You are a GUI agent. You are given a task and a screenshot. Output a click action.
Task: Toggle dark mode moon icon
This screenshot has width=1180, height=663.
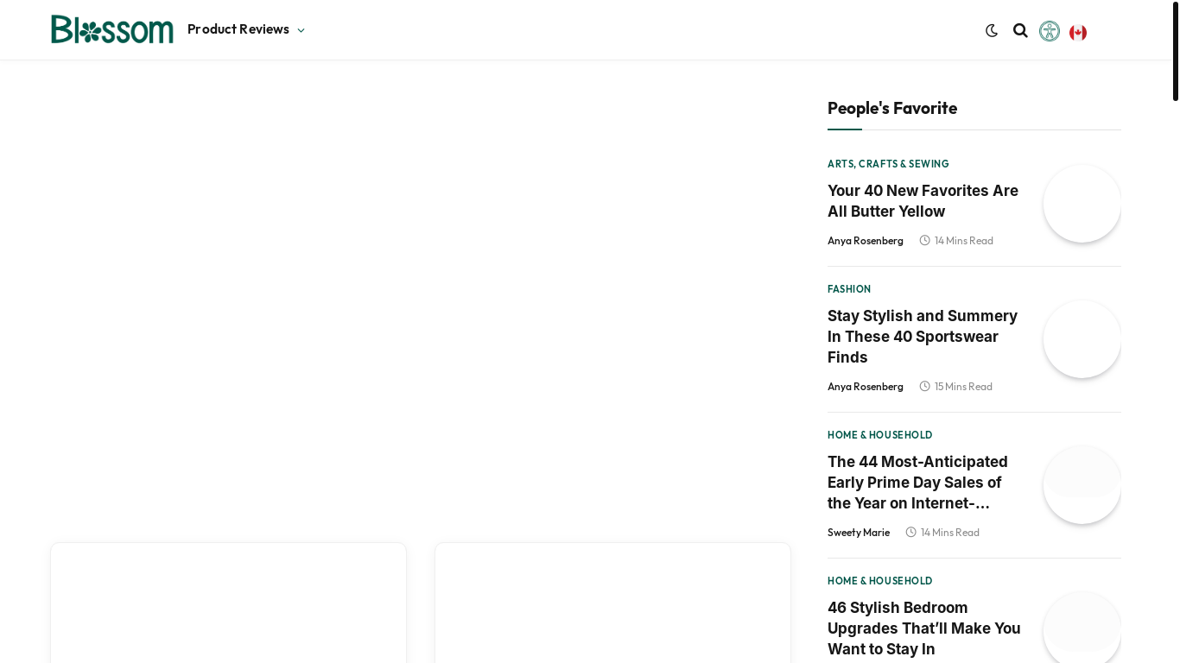point(992,30)
